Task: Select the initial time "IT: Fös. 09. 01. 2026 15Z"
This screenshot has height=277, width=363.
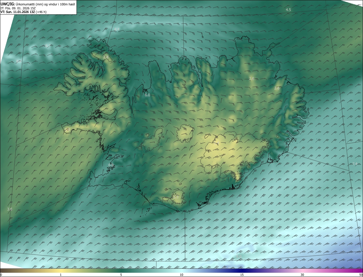Action: click(x=18, y=8)
